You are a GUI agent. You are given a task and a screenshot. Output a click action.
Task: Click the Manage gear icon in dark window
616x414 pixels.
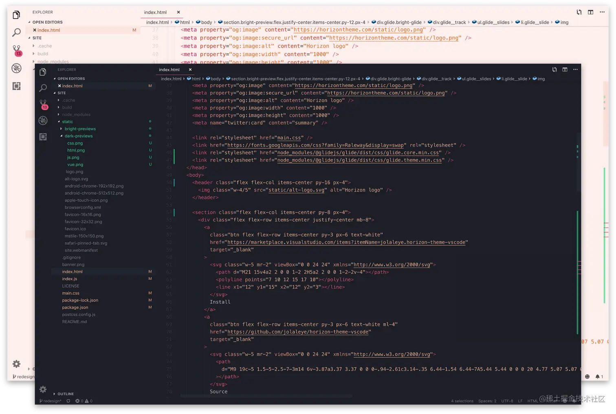(x=43, y=389)
